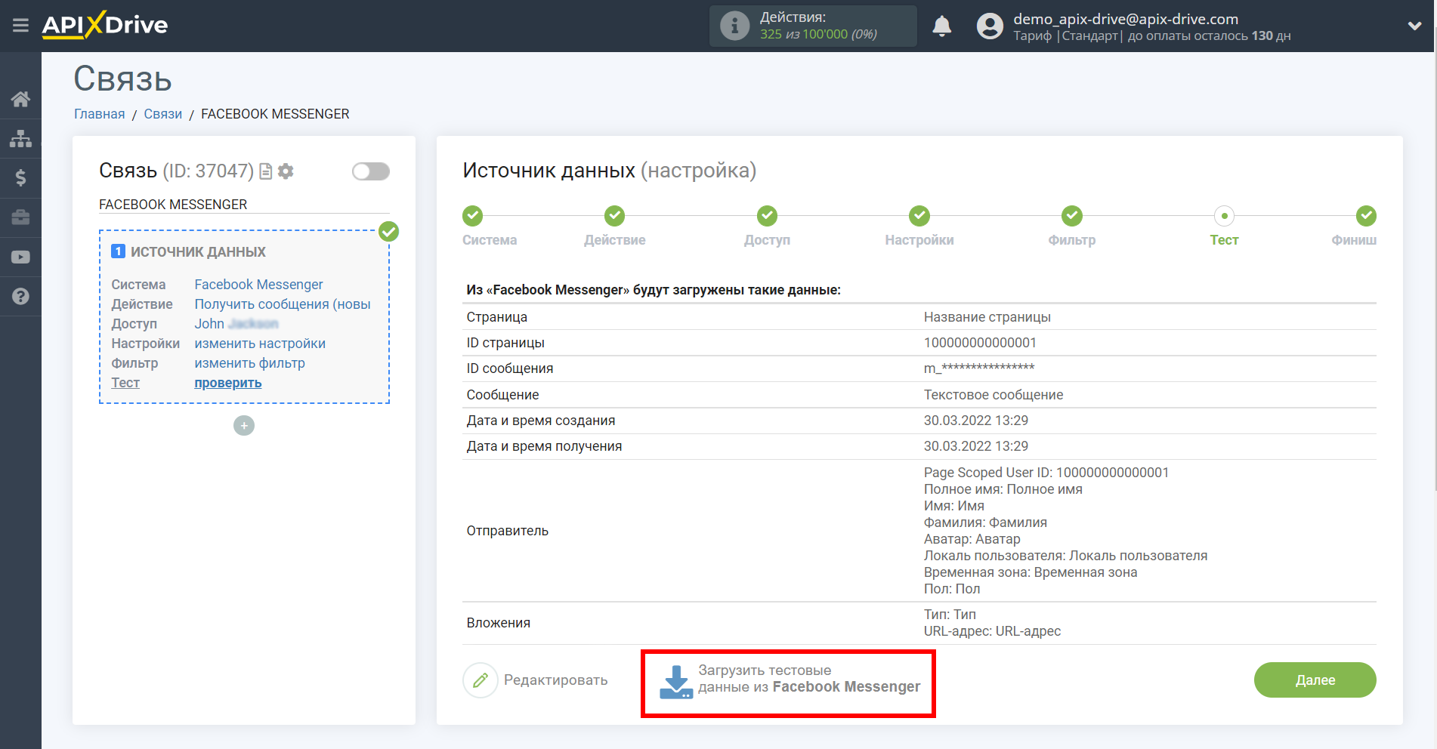
Task: Click the Вложения row label
Action: point(499,623)
